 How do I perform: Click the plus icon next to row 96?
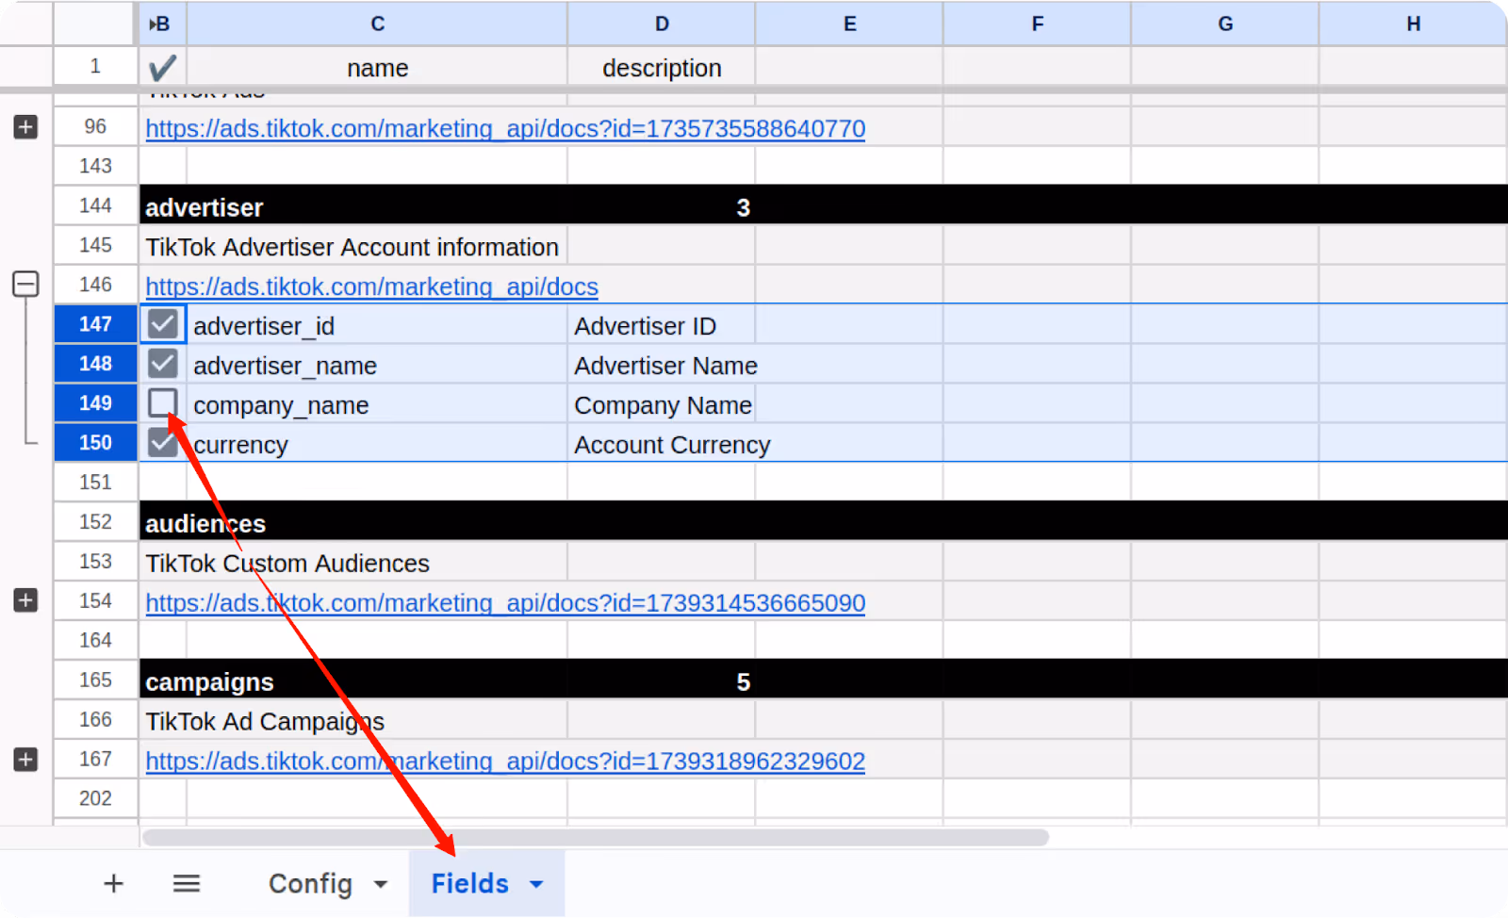click(25, 126)
